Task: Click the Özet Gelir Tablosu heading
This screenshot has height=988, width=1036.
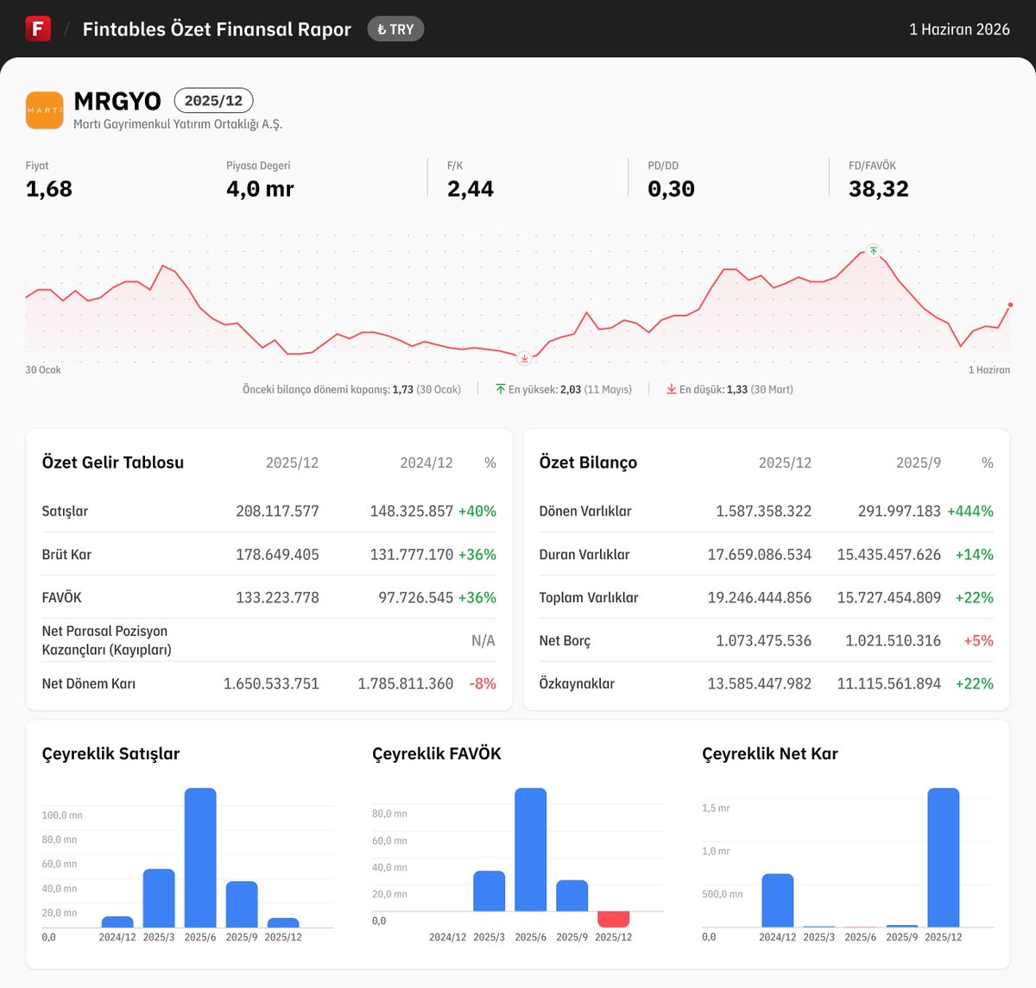Action: pyautogui.click(x=113, y=463)
